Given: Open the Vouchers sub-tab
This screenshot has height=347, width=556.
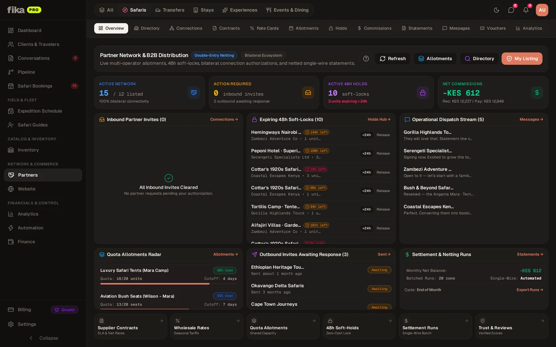Looking at the screenshot, I should [493, 28].
